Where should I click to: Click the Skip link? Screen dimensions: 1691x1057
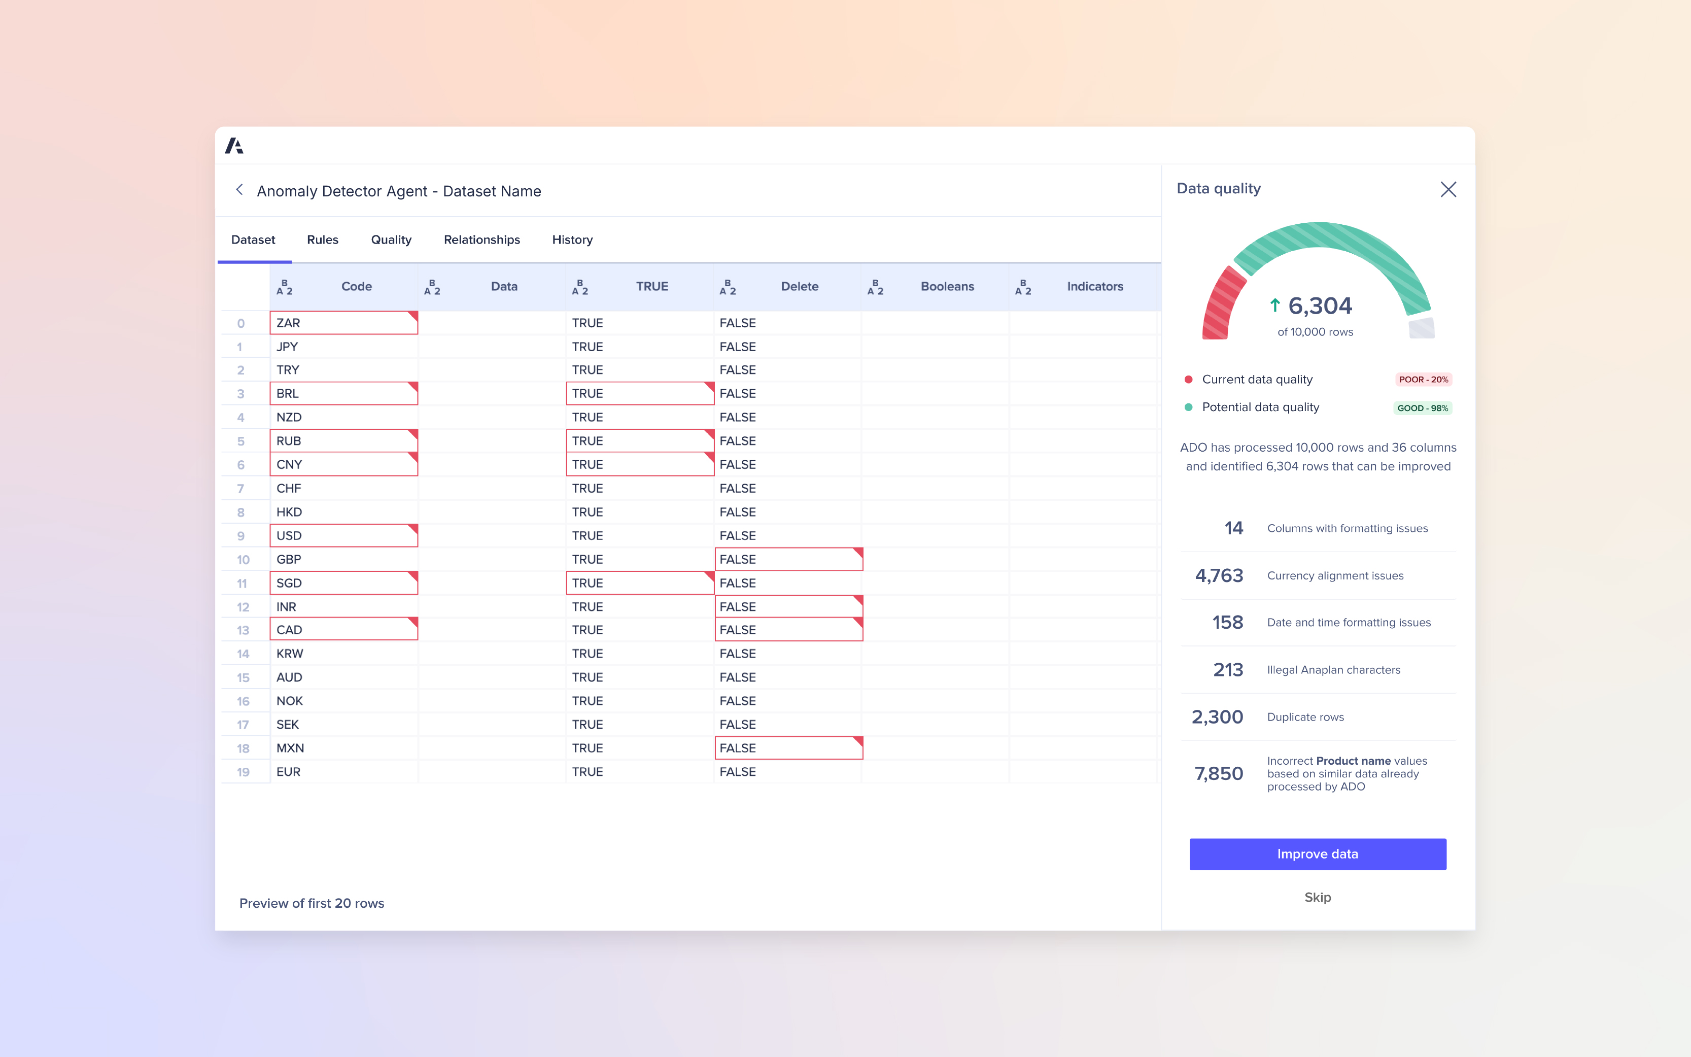click(1317, 897)
